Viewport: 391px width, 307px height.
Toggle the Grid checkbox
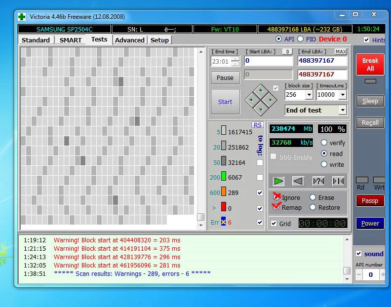(274, 224)
